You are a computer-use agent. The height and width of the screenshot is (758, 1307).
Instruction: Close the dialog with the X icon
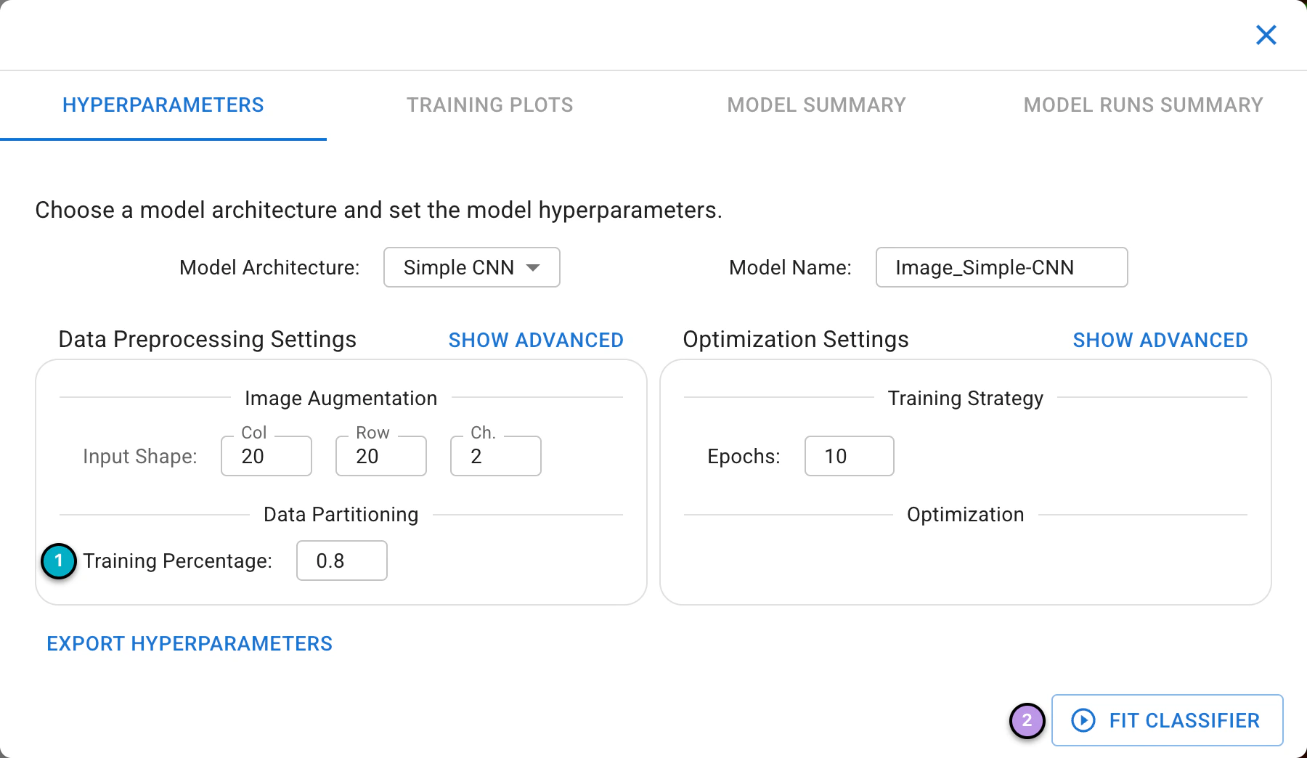[1266, 35]
